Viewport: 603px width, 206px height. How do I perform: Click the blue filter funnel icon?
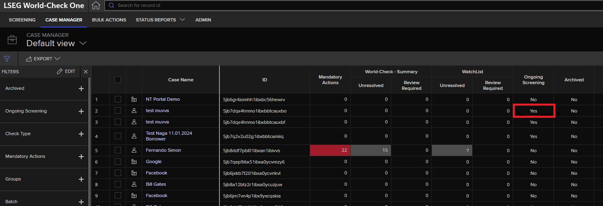point(7,59)
